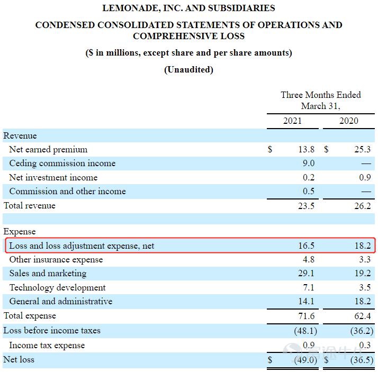Select the '(Unaudited)' heading text
Viewport: 378px width, 372px height.
click(188, 70)
